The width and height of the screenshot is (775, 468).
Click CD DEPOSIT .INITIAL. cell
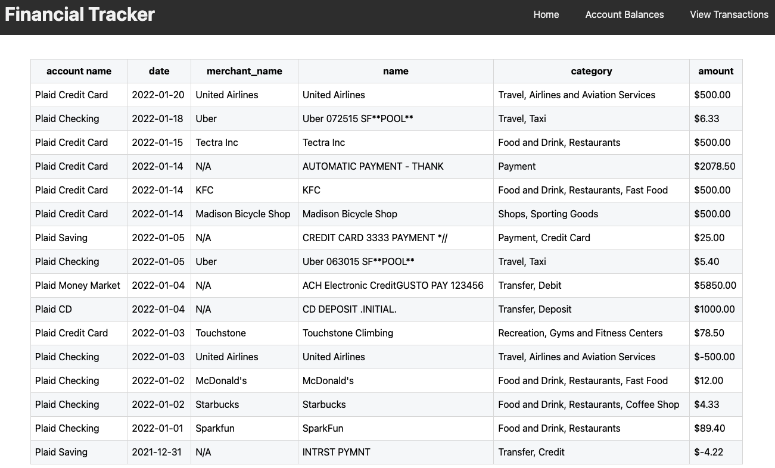(396, 309)
